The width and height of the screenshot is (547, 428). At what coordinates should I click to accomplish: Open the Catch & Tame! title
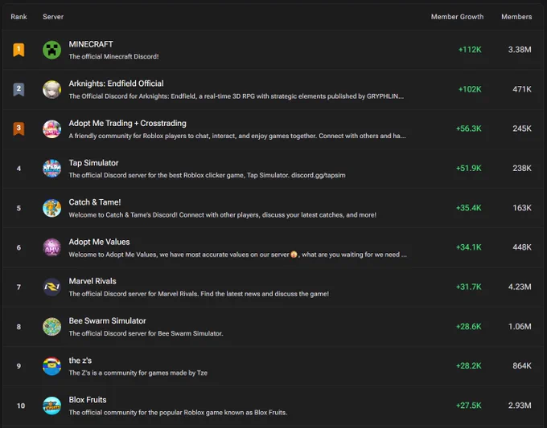point(95,202)
